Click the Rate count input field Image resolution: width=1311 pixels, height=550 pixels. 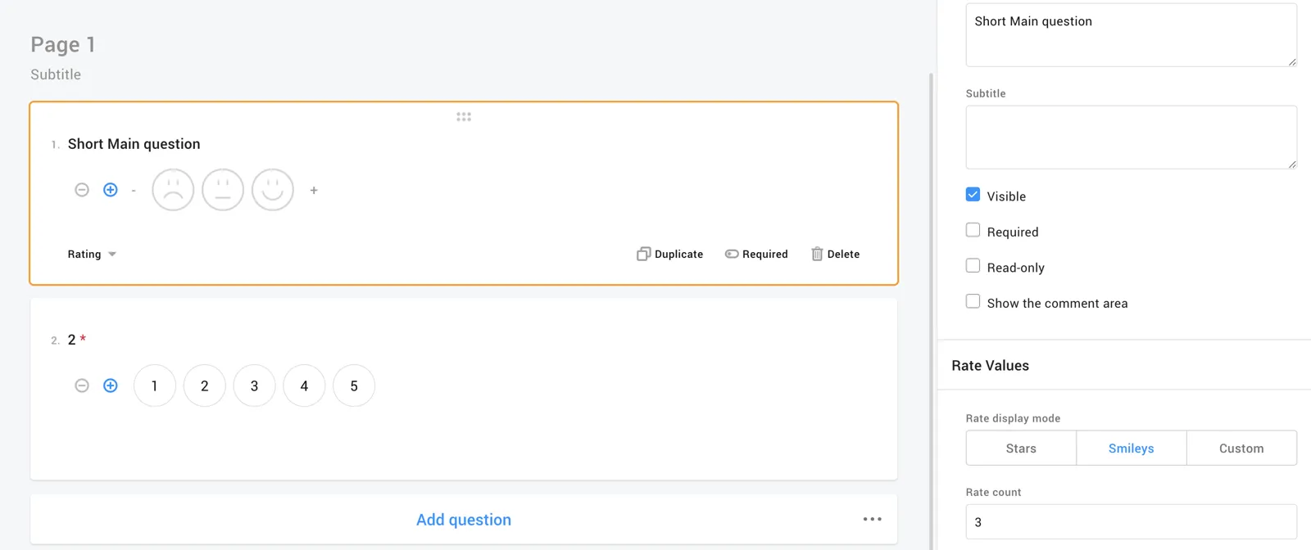pos(1131,522)
